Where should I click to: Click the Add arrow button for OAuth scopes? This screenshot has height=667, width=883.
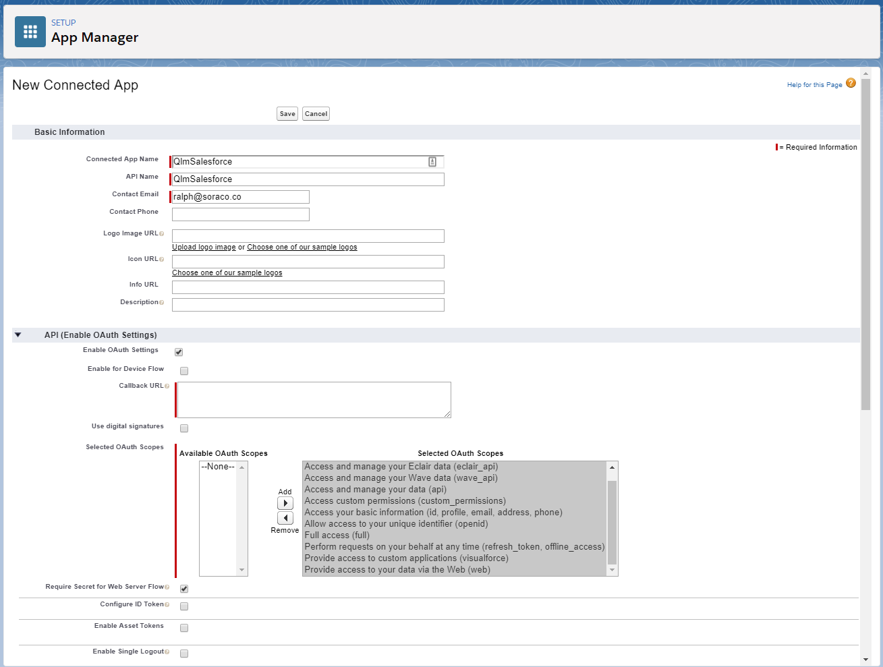point(285,503)
